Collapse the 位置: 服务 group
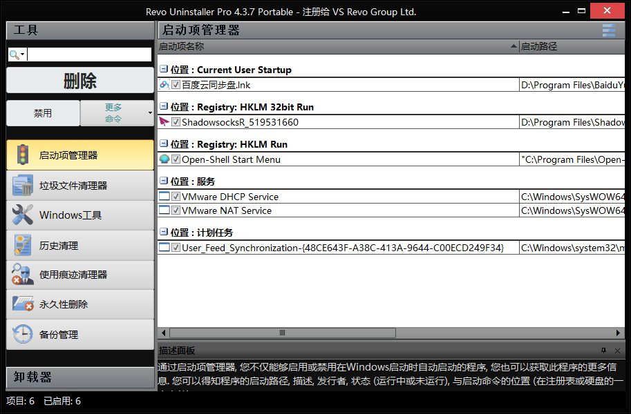This screenshot has width=631, height=414. coord(163,181)
